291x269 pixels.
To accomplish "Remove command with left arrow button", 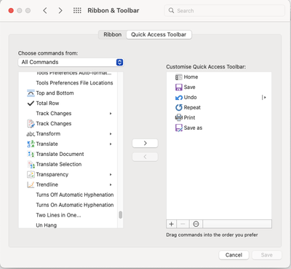I will pos(145,157).
